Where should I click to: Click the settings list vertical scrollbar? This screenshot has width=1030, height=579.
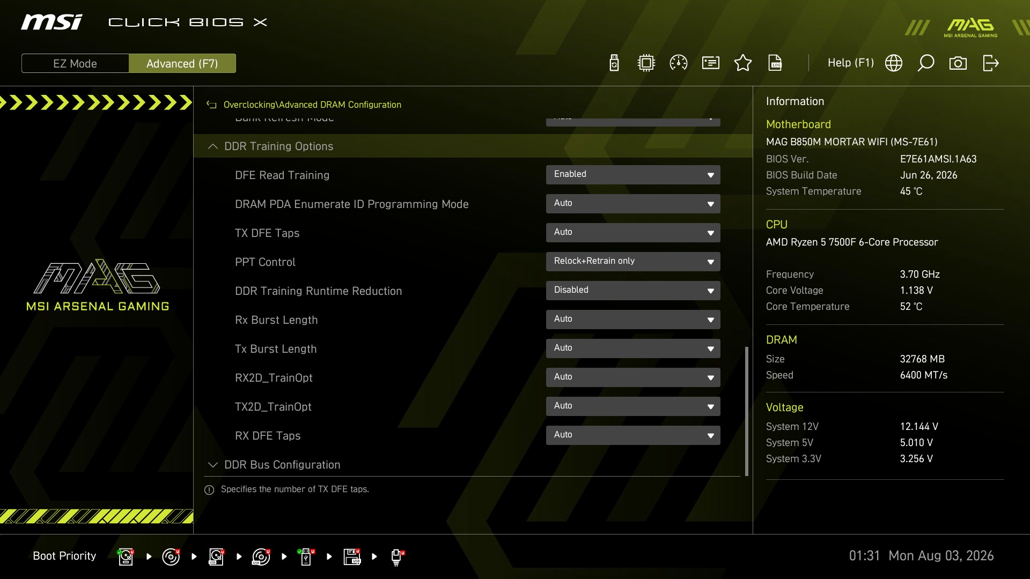[747, 411]
